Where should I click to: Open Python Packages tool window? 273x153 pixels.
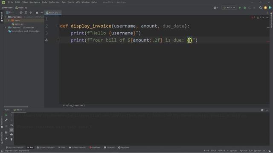point(46,147)
